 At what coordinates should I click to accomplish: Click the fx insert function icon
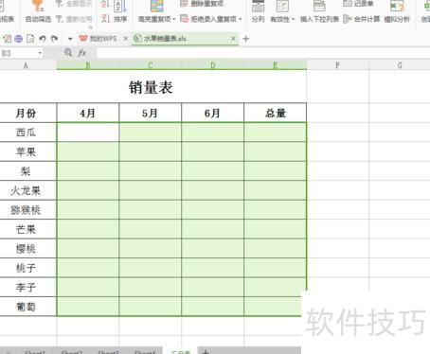click(82, 52)
